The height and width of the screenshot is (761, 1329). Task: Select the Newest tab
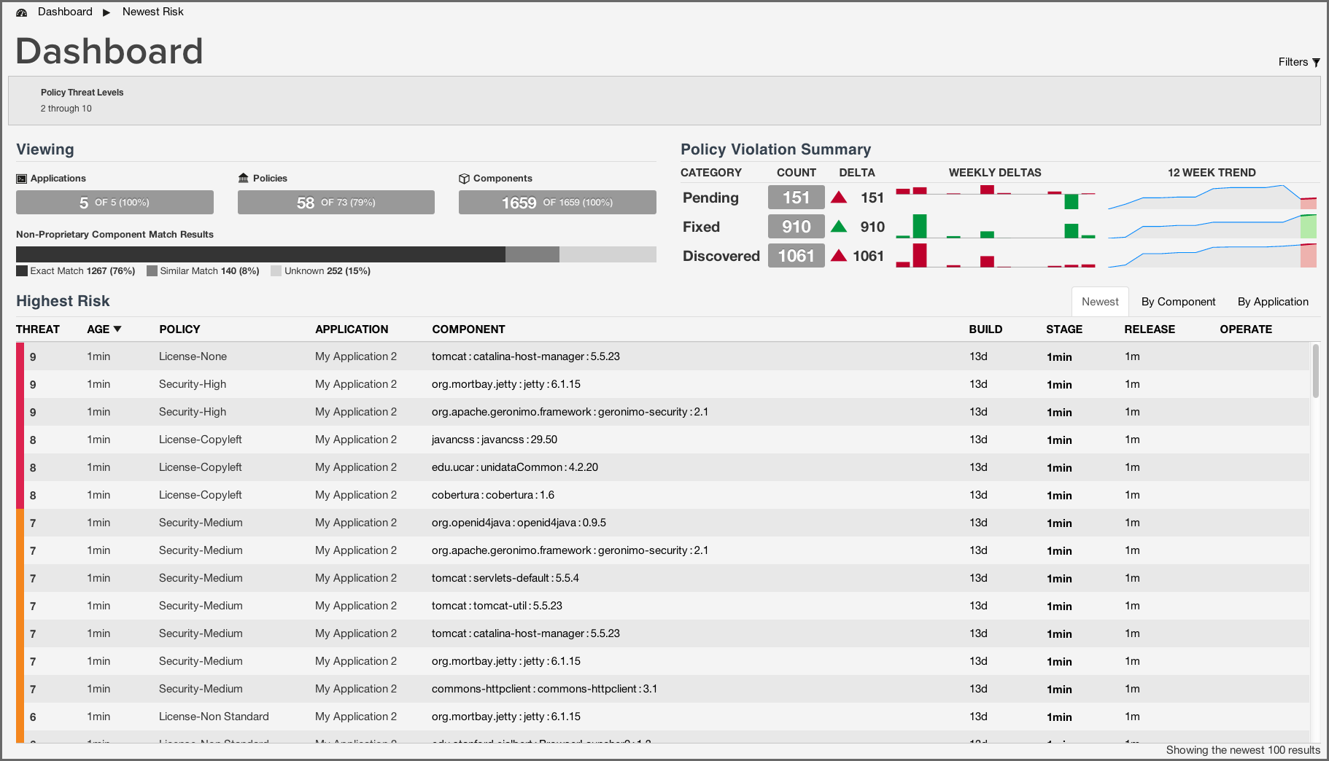pyautogui.click(x=1100, y=302)
